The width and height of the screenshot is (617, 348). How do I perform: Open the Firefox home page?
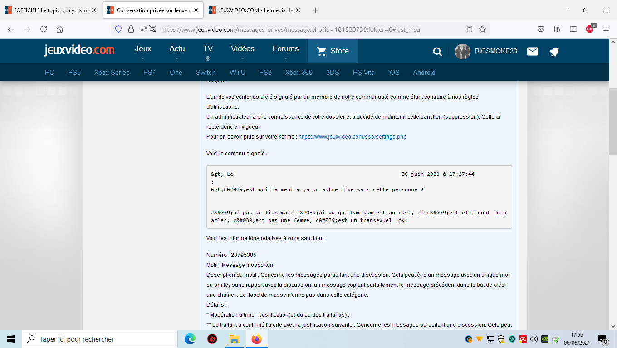[x=59, y=29]
